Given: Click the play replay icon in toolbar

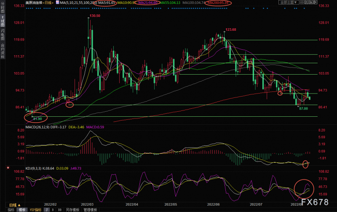Looking at the screenshot, I should pyautogui.click(x=311, y=2).
